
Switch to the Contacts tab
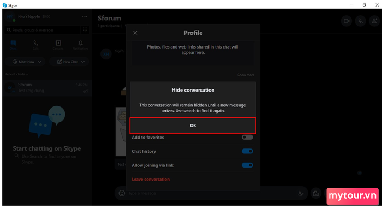pos(58,45)
